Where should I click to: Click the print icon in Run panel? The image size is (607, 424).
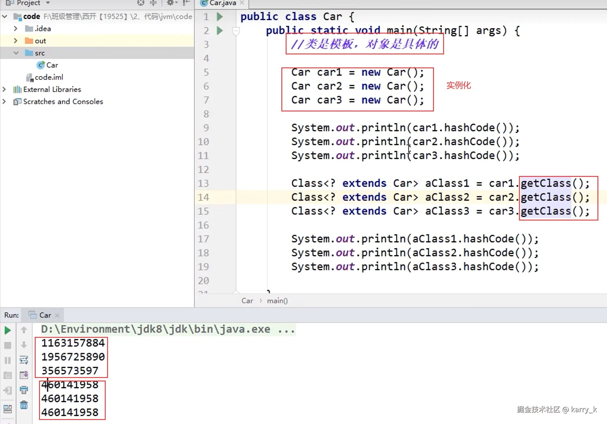24,390
